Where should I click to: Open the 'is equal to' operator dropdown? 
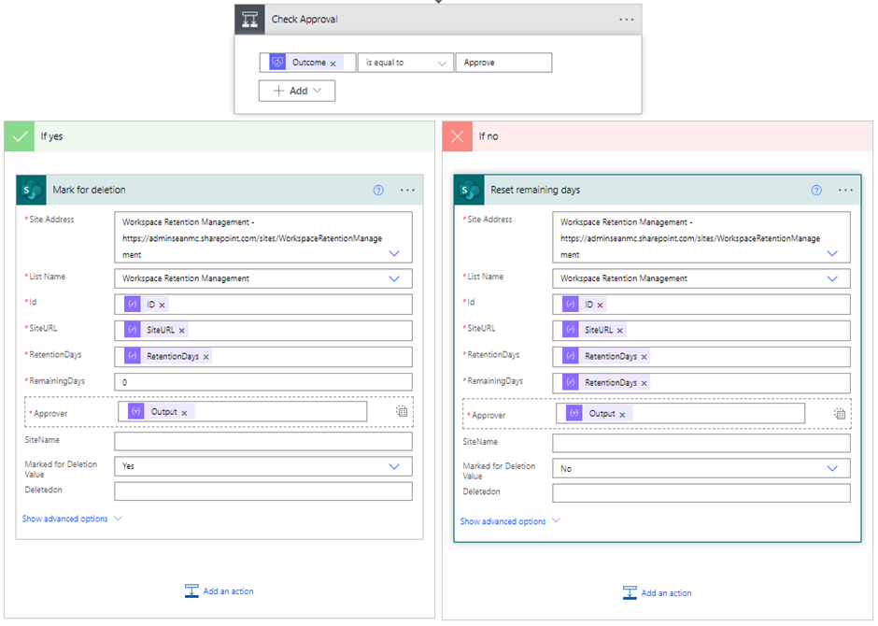[405, 63]
